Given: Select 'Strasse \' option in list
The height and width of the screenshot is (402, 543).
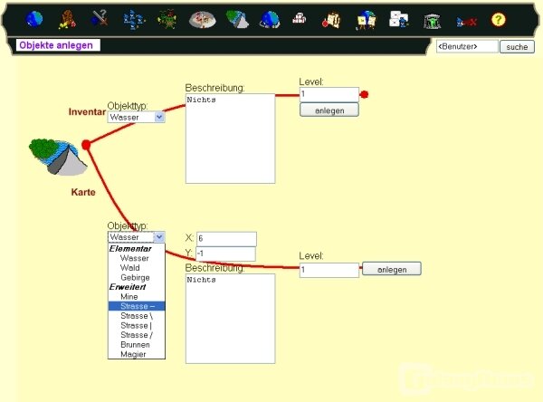Looking at the screenshot, I should click(137, 316).
